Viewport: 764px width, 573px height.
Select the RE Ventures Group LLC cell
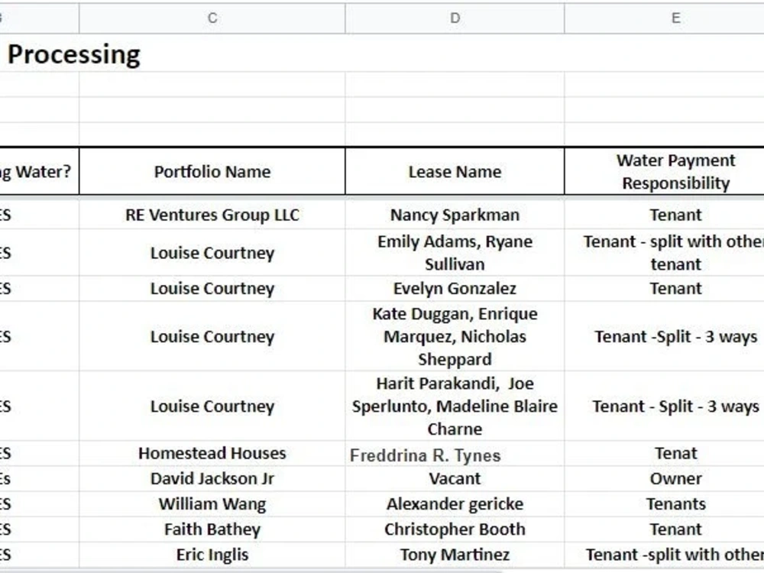click(x=212, y=215)
